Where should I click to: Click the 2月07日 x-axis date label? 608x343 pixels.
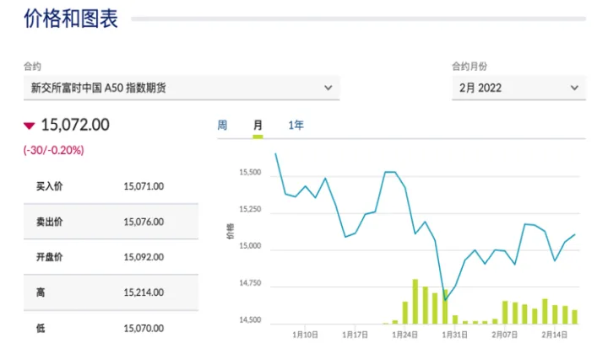(504, 335)
